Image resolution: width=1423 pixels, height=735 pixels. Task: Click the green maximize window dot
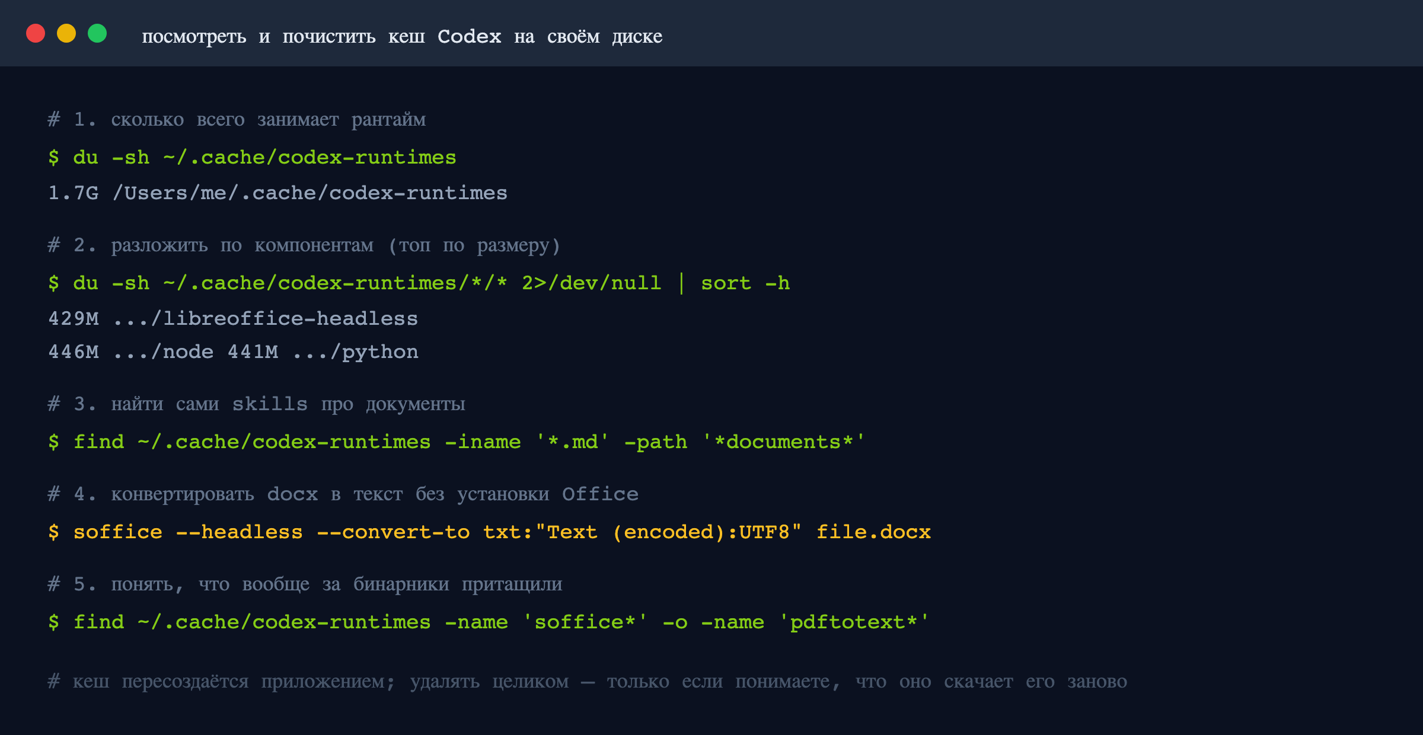coord(97,33)
